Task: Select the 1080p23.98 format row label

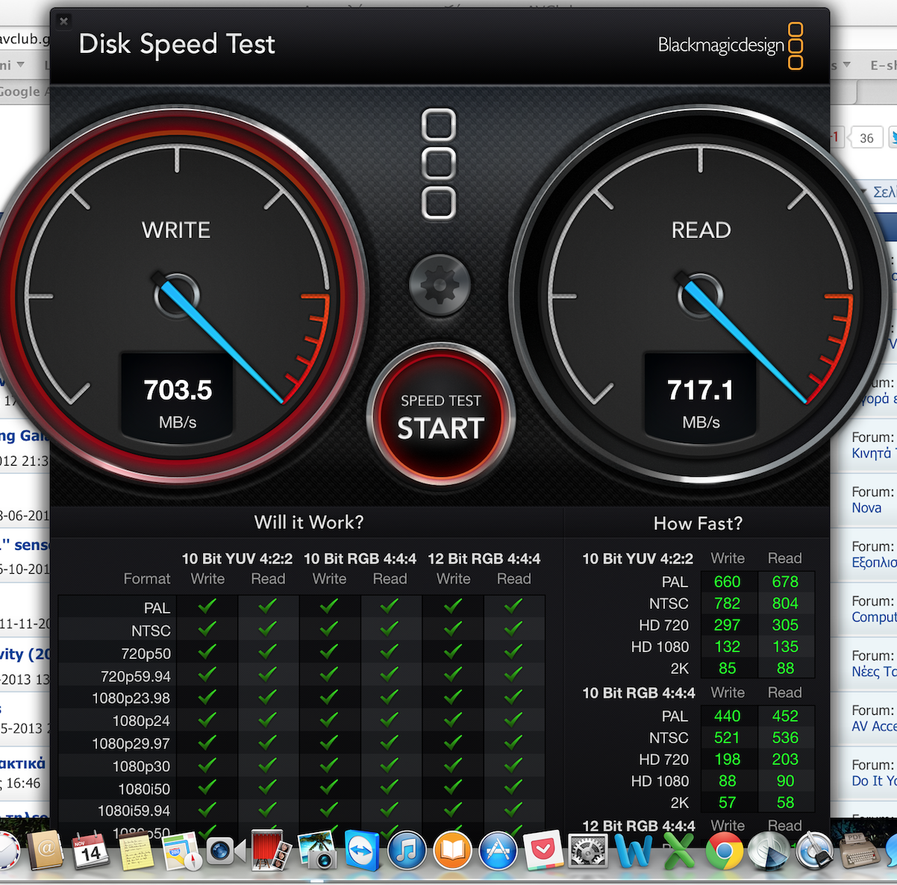Action: coord(131,698)
